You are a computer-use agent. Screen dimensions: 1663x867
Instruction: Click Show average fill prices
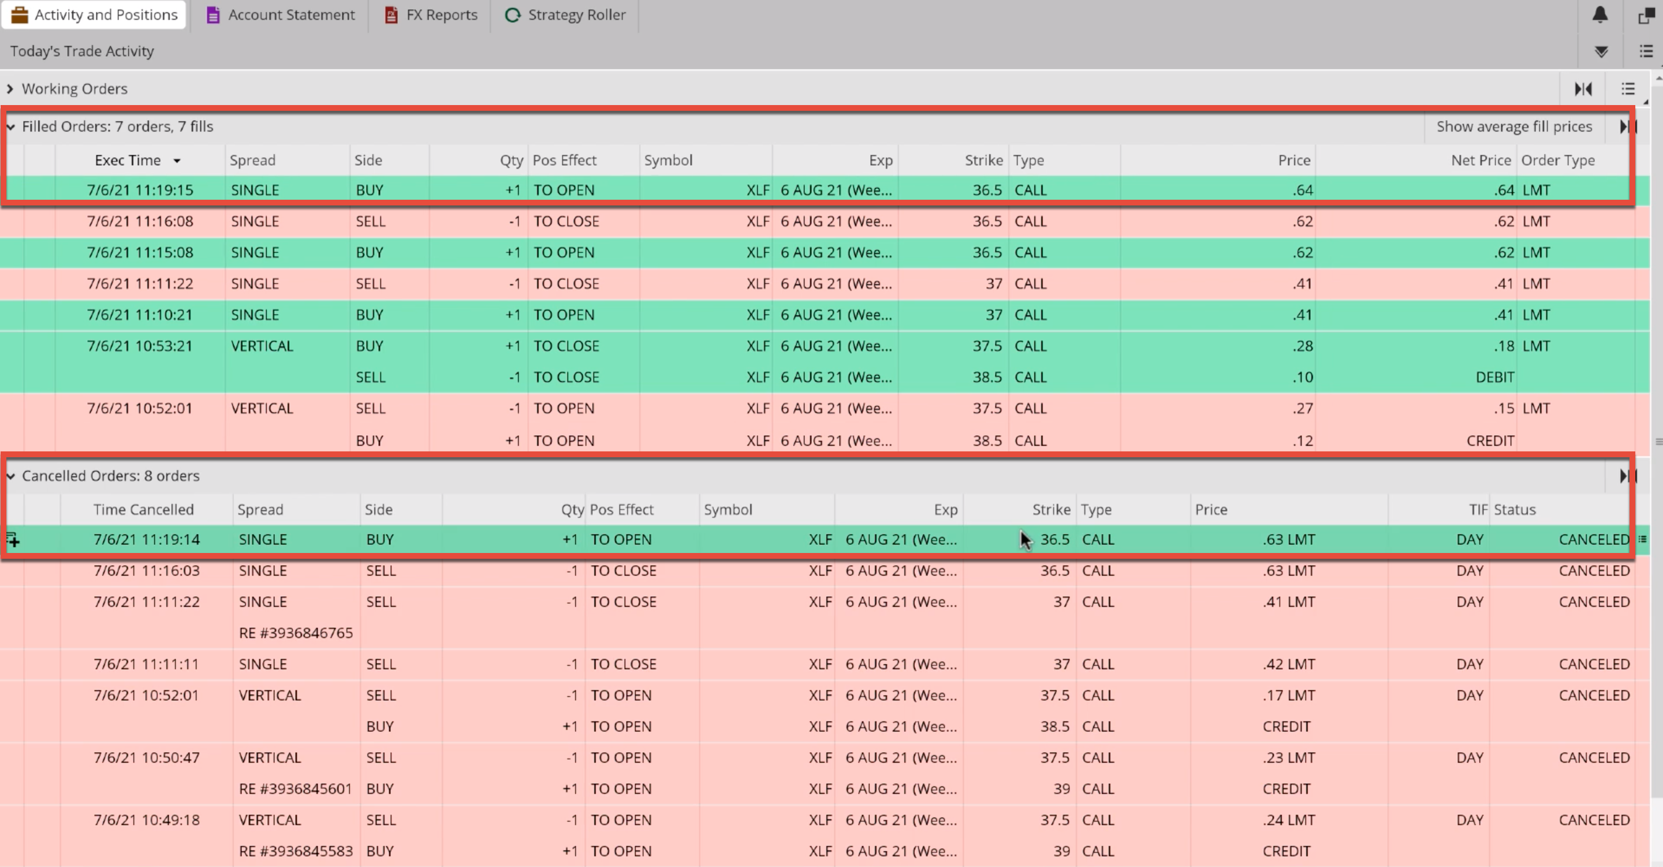[x=1514, y=126]
